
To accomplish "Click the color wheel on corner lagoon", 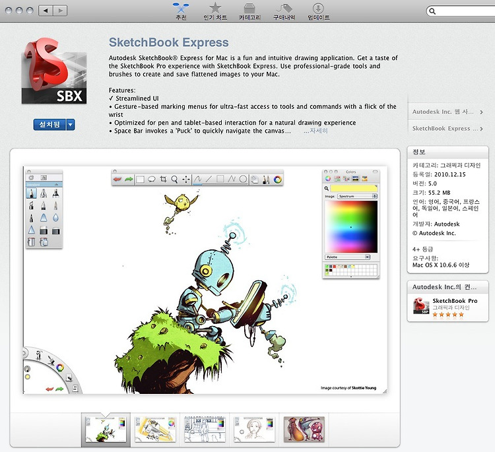I will (59, 368).
